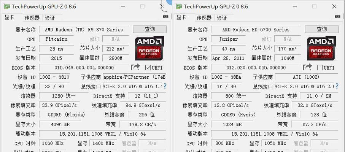The image size is (345, 152).
Task: Click the GPU-Z app icon in left window title bar
Action: click(7, 6)
